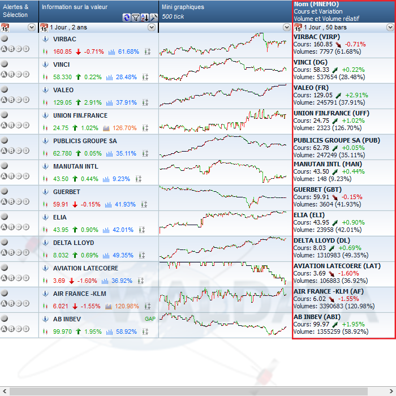The image size is (396, 396).
Task: Click the Mini graphiques 500 tick header
Action: (x=225, y=11)
